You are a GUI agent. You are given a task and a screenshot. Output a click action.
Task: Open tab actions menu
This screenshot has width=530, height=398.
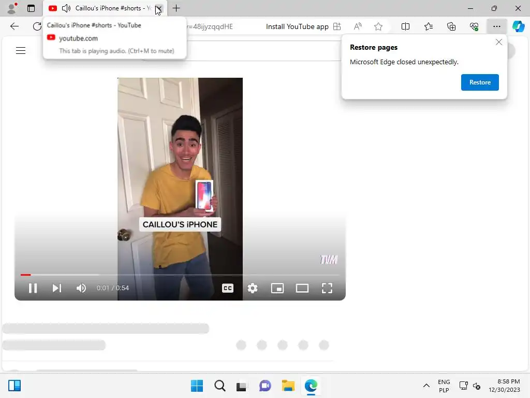31,8
